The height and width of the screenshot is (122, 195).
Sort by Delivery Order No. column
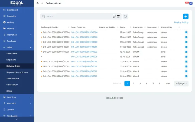[x=69, y=27]
